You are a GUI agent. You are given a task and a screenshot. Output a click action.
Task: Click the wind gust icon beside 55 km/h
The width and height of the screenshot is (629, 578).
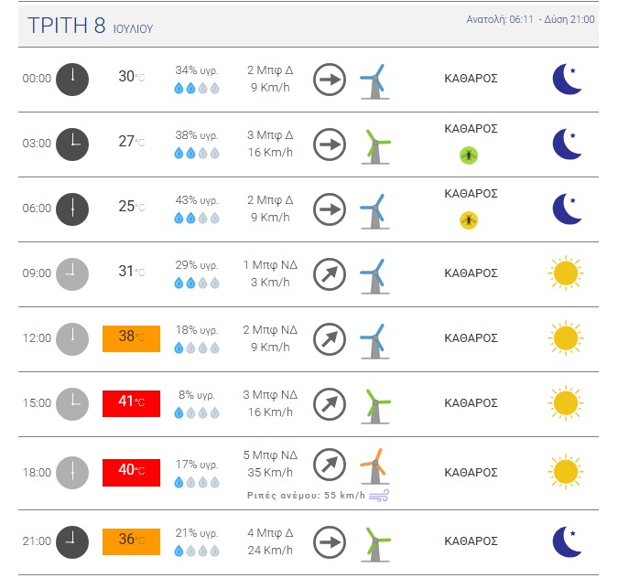(379, 496)
